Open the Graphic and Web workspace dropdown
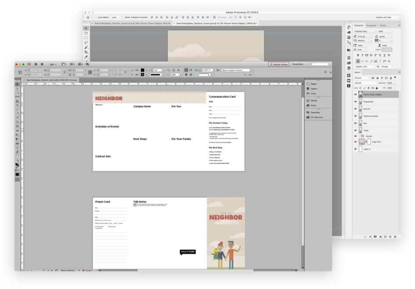The image size is (415, 289). (x=387, y=17)
